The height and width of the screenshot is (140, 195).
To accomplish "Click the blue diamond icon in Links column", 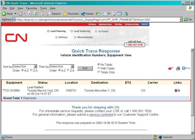I will (179, 90).
